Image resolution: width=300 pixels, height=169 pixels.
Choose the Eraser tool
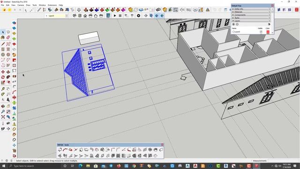coord(8,38)
